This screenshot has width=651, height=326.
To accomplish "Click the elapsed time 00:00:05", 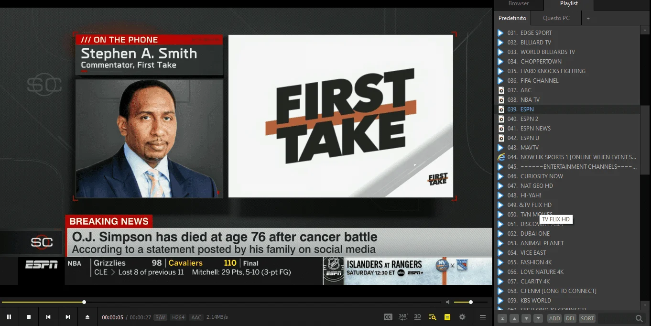I will (x=113, y=317).
